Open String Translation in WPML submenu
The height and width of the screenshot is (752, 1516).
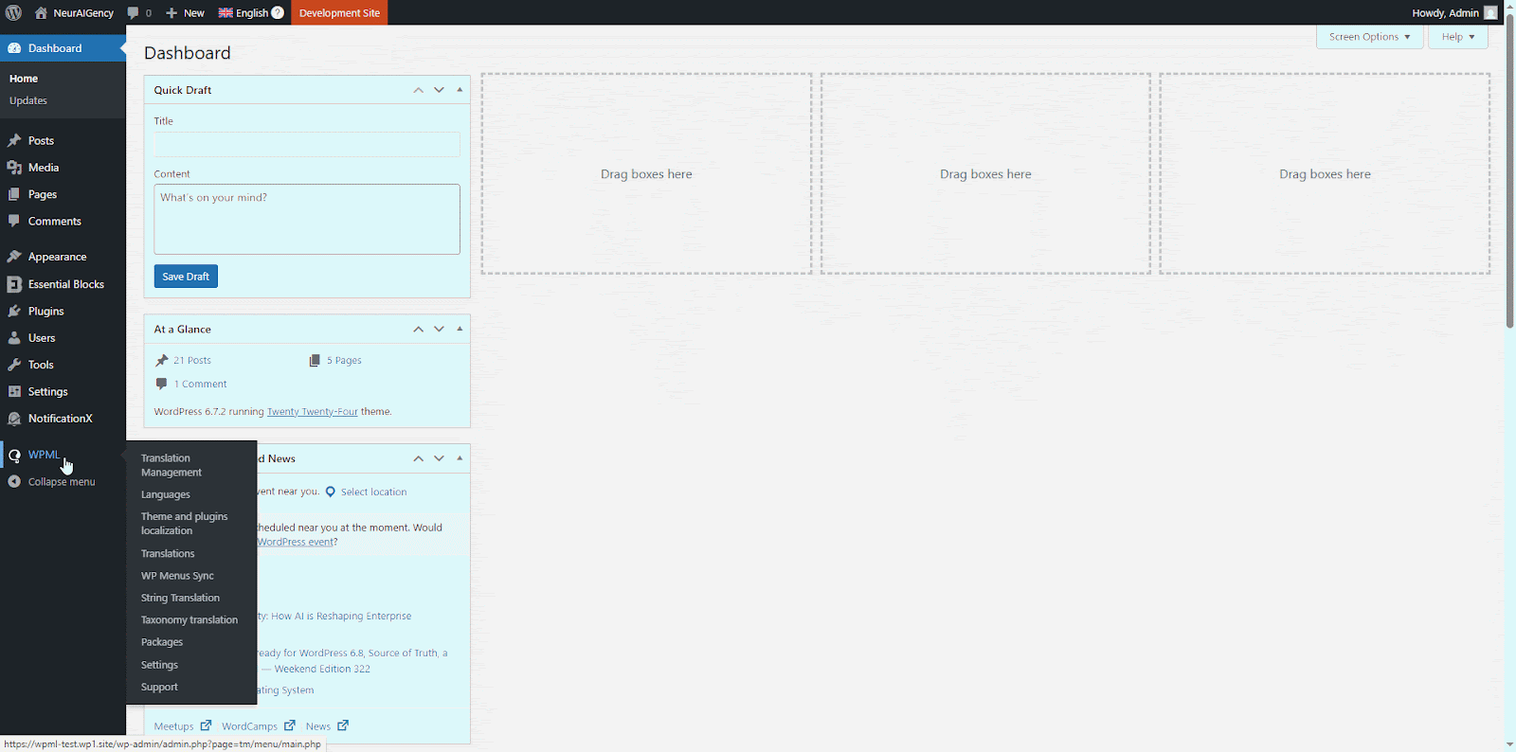(180, 599)
